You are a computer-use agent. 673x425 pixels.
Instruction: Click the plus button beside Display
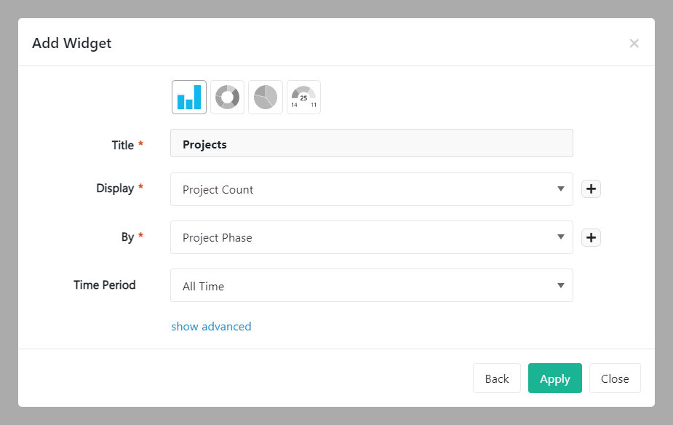[x=592, y=189]
